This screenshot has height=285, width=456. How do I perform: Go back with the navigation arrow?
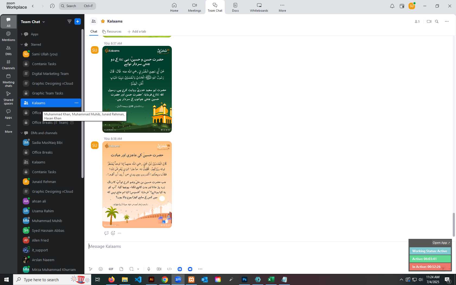pyautogui.click(x=33, y=6)
